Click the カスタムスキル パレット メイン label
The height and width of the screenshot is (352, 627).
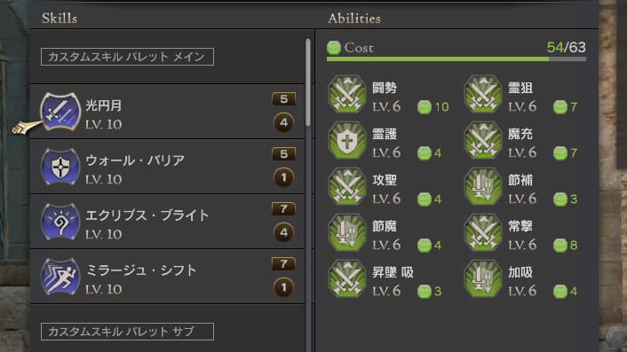point(127,57)
